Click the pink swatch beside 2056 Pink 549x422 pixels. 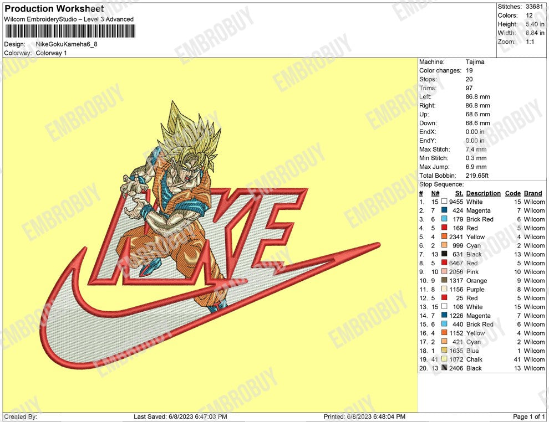[444, 271]
